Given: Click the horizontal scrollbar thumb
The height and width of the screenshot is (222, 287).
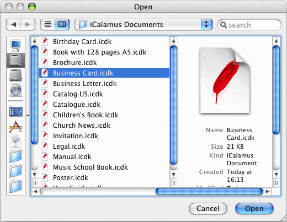Looking at the screenshot, I should tap(209, 192).
